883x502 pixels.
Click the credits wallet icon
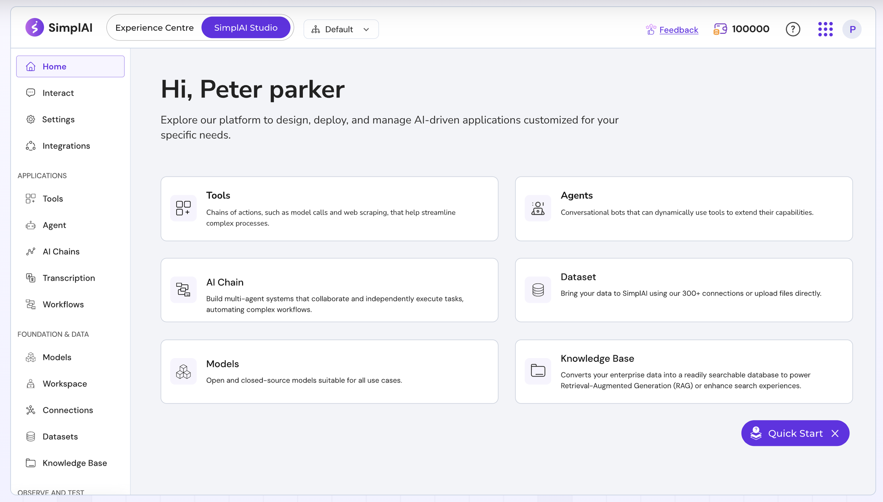tap(720, 29)
